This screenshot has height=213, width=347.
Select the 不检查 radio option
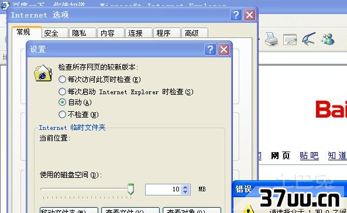pyautogui.click(x=78, y=115)
